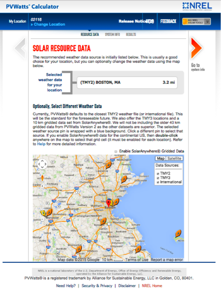Open map Terms of Use link
The height and width of the screenshot is (289, 221).
click(x=137, y=260)
